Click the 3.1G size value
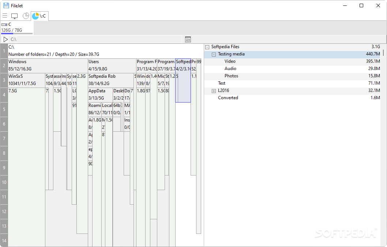 (x=376, y=47)
